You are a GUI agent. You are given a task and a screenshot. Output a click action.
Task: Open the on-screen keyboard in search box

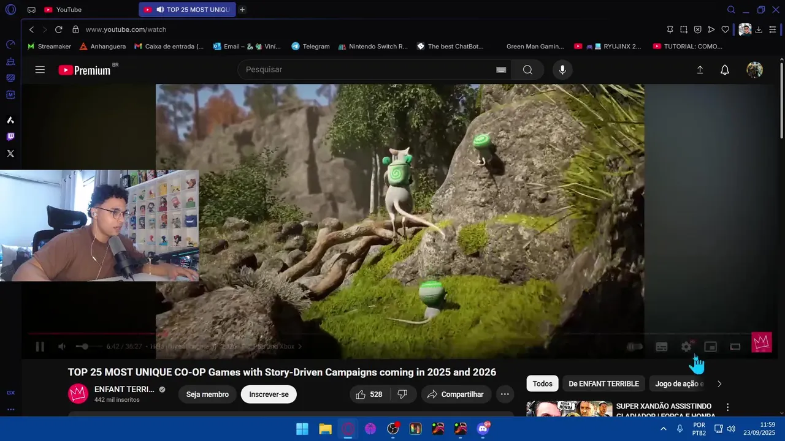pyautogui.click(x=501, y=70)
